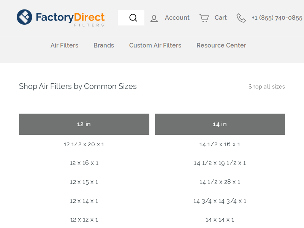Click the Factory Direct Filters logo

[x=61, y=17]
